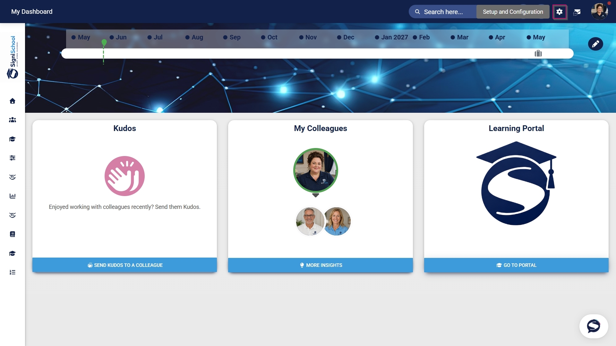This screenshot has height=346, width=616.
Task: Open the numbered list icon in the sidebar
Action: (x=13, y=272)
